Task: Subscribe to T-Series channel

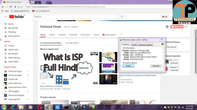Action: (174, 70)
